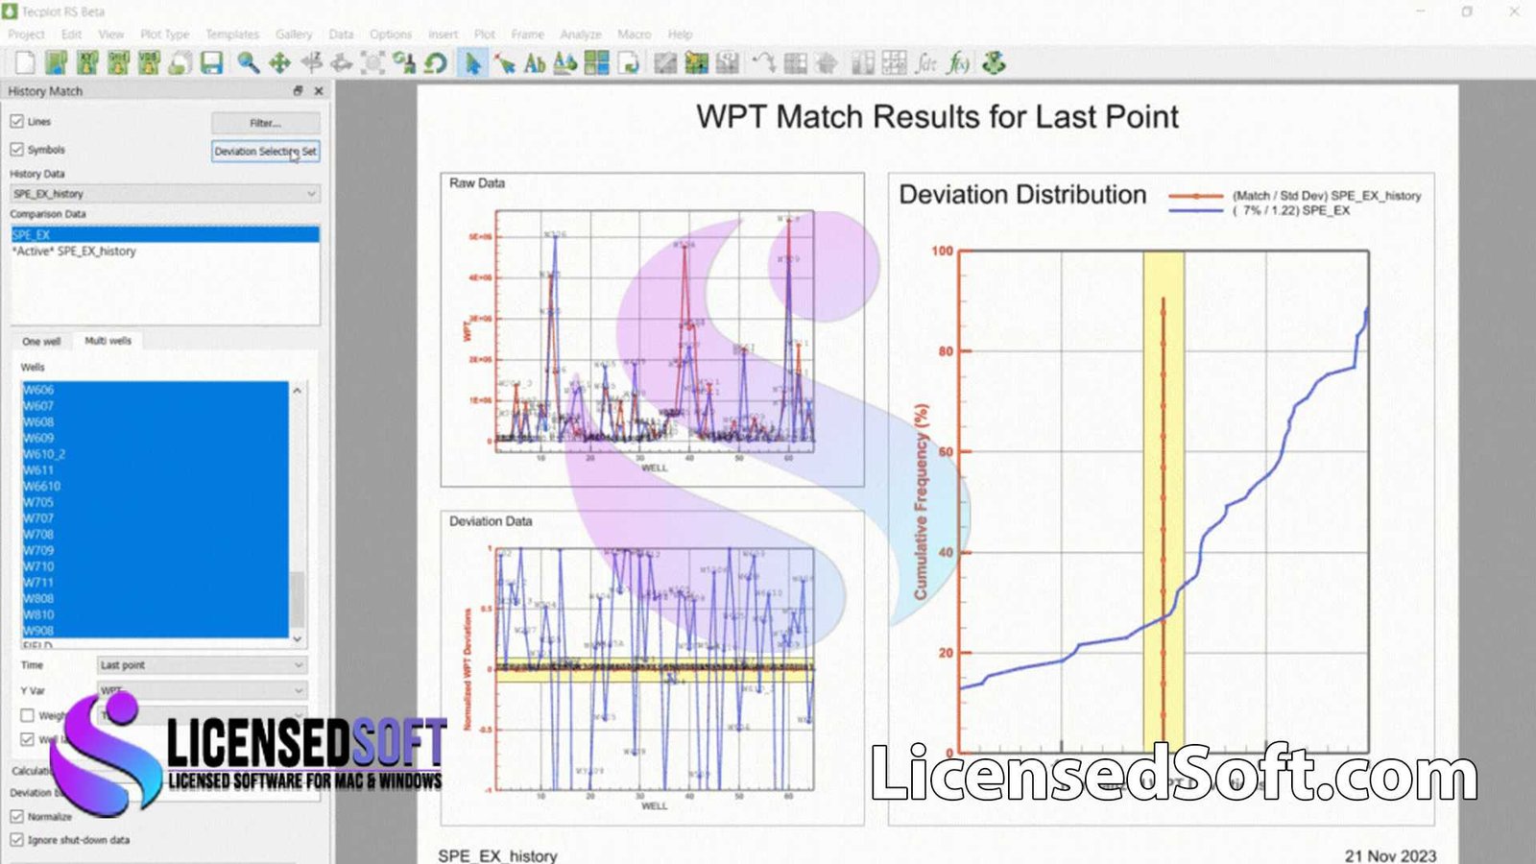The height and width of the screenshot is (864, 1536).
Task: Click the underlined 'Ab' text tool icon
Action: pos(565,63)
